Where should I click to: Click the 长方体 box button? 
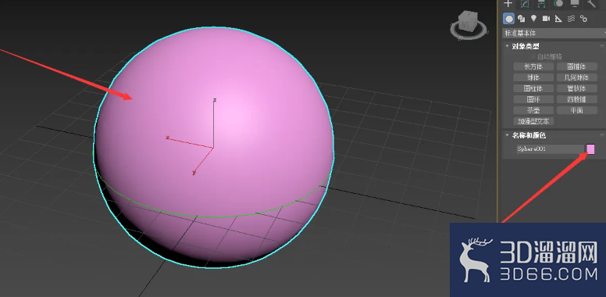coord(533,66)
